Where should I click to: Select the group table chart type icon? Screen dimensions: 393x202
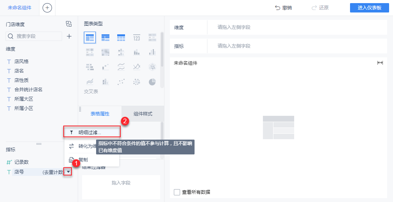90,37
